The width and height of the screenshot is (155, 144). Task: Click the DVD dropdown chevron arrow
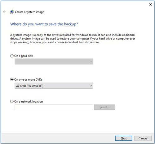click(x=91, y=86)
